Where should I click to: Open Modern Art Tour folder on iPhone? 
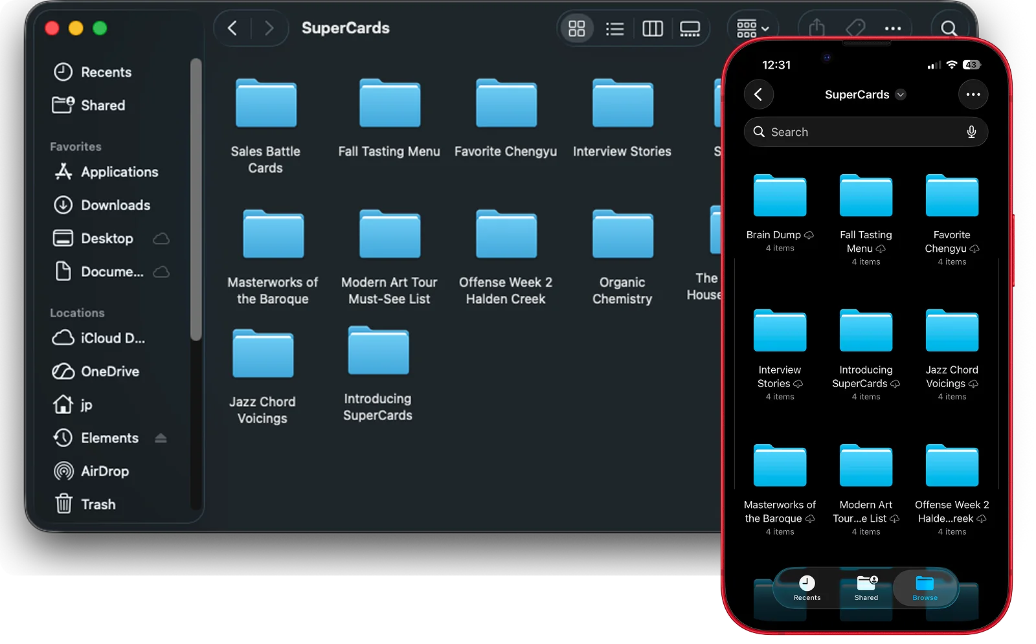866,489
